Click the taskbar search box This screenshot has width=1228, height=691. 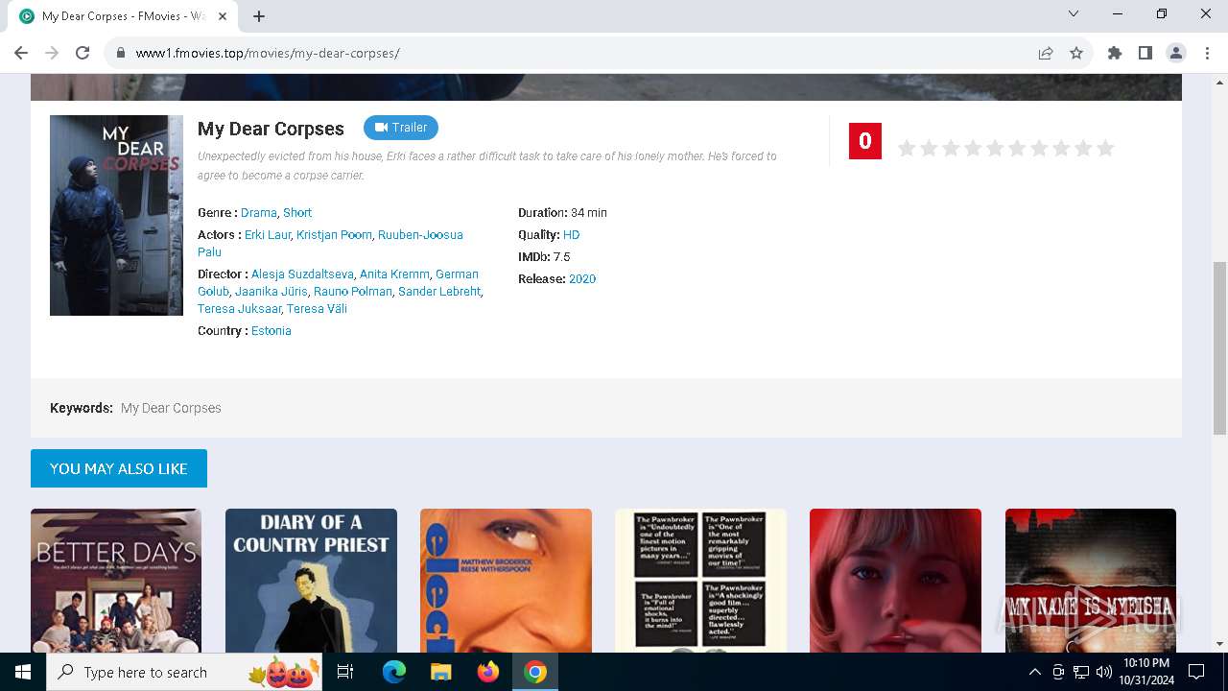pyautogui.click(x=185, y=672)
